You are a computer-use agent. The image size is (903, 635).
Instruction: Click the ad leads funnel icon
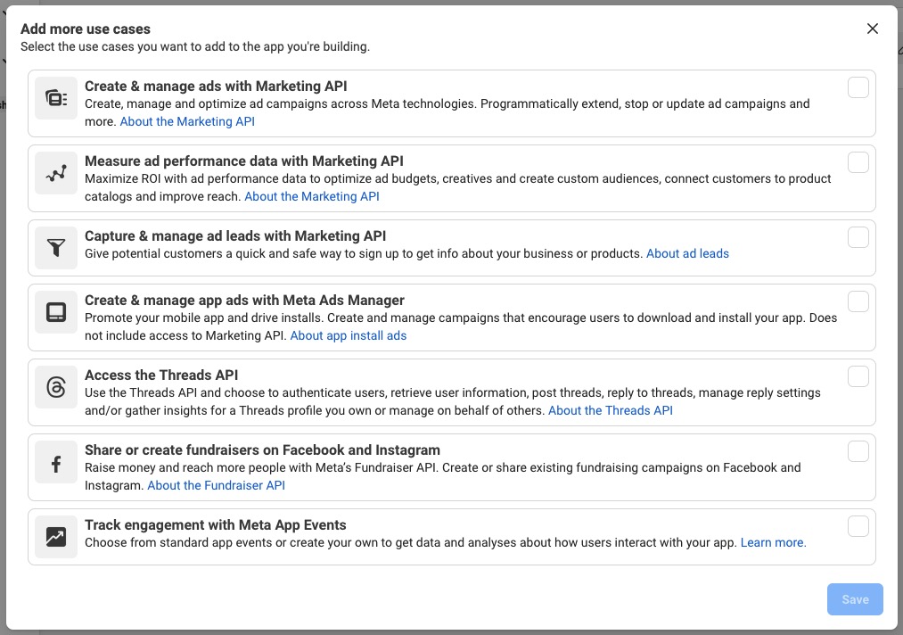[x=56, y=248]
